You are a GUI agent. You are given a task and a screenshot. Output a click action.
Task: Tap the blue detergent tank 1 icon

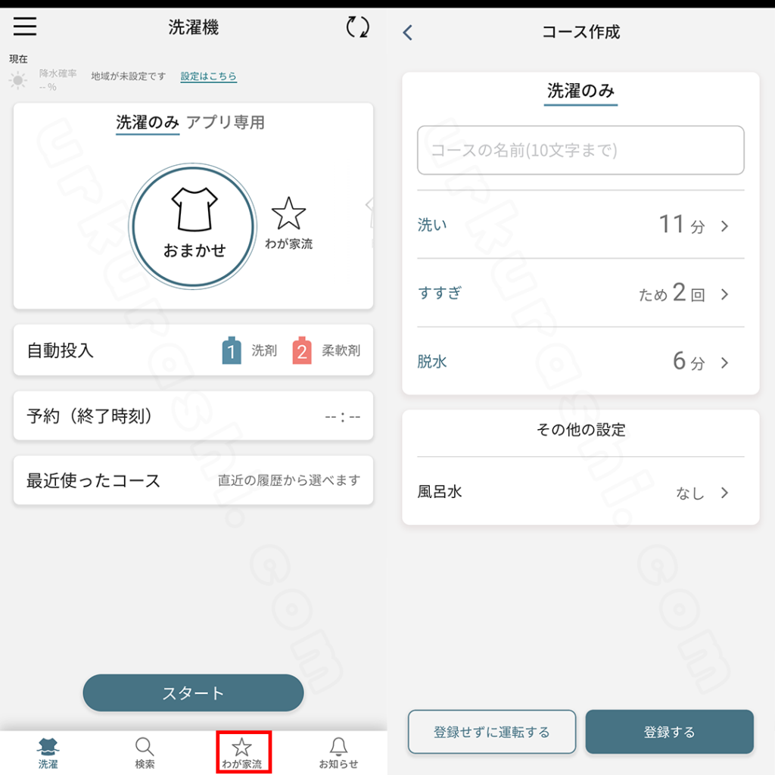click(232, 350)
